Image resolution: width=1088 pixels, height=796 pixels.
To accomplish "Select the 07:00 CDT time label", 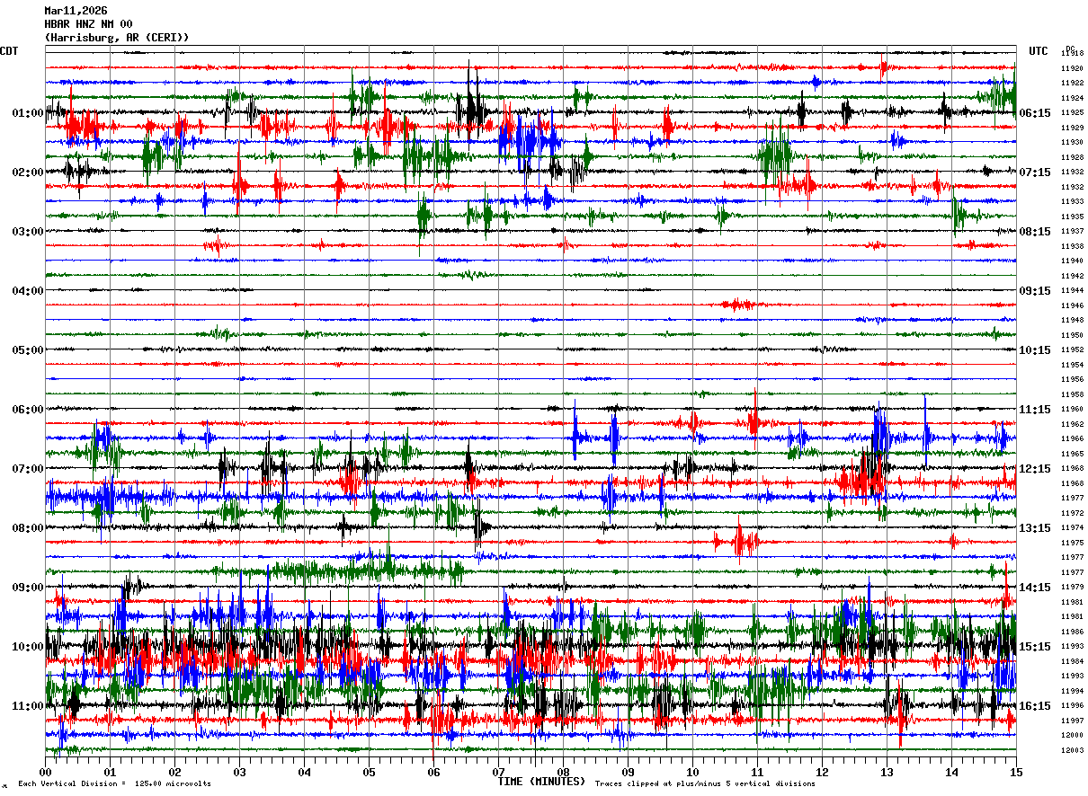I will click(28, 469).
